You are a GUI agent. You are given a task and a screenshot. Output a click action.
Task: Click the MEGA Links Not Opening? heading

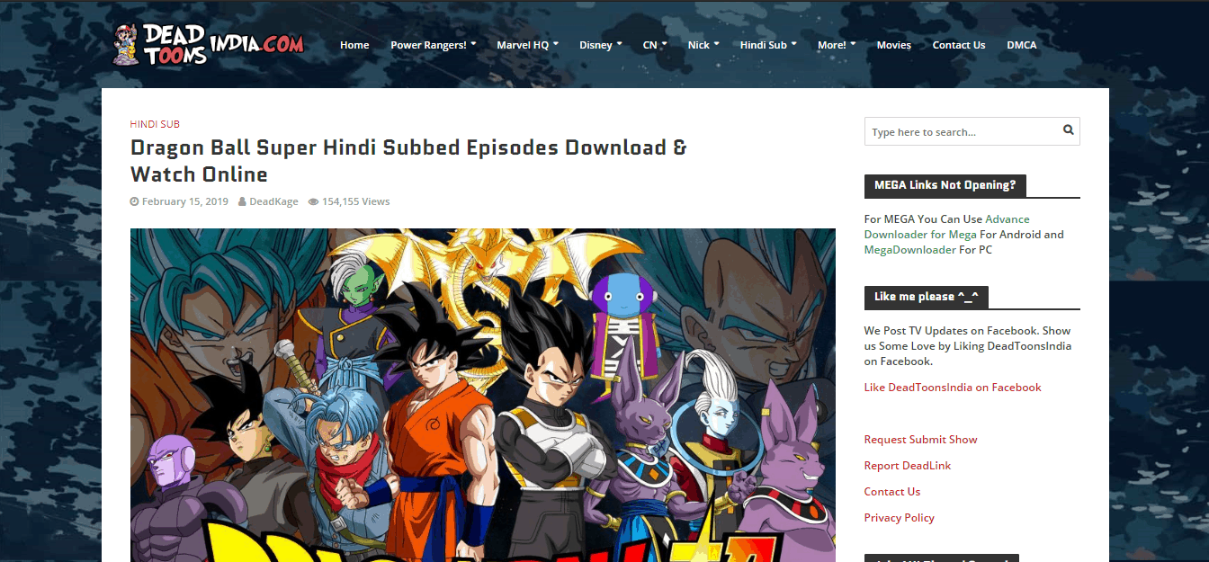pyautogui.click(x=945, y=185)
